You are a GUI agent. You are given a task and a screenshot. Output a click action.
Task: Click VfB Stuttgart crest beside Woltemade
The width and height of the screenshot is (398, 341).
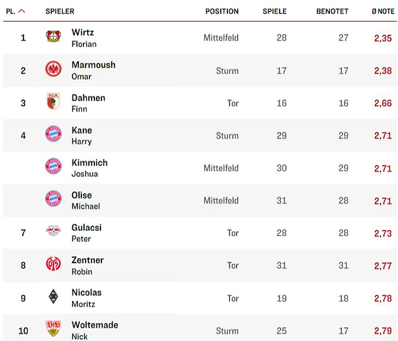pyautogui.click(x=53, y=329)
